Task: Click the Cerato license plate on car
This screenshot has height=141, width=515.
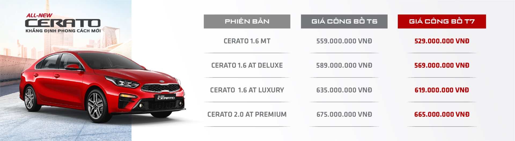Action: click(x=165, y=97)
